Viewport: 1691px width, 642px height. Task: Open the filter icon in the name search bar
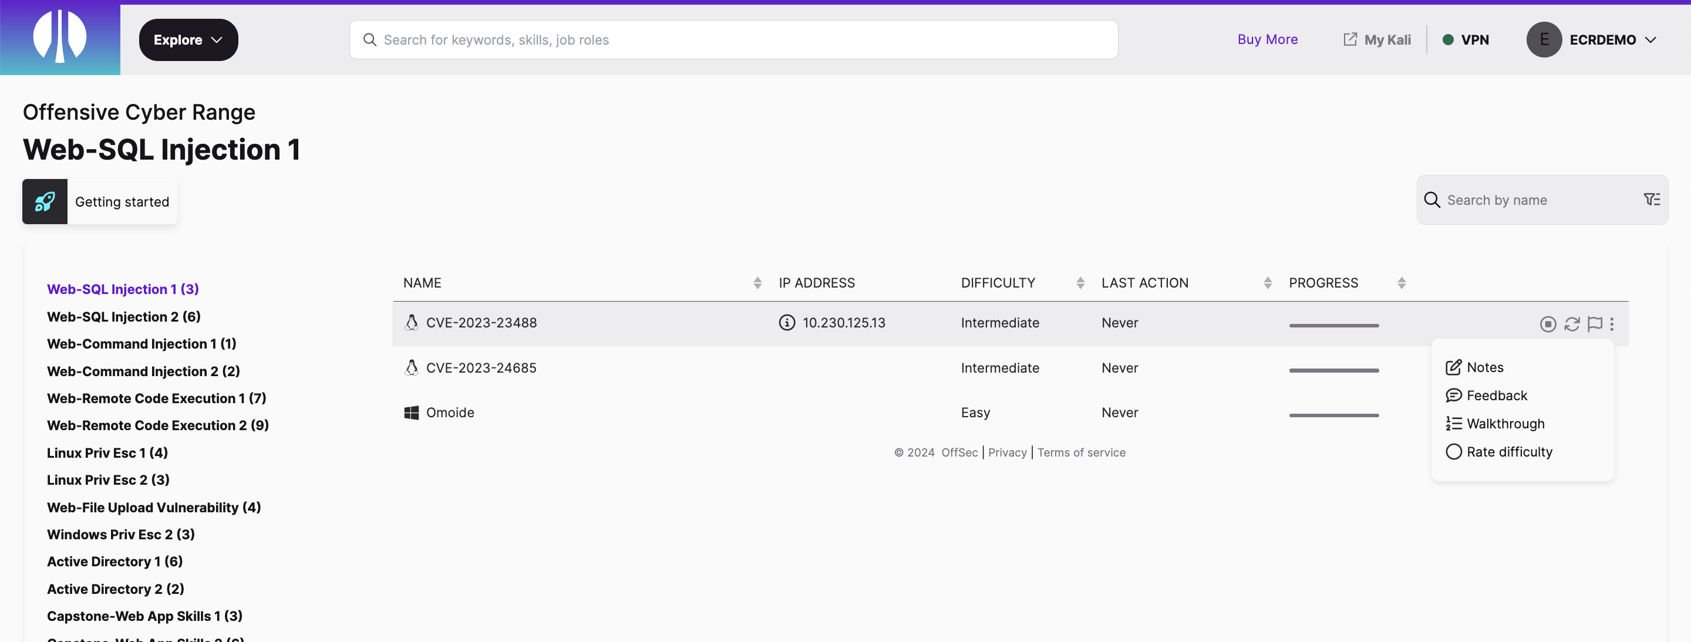(x=1652, y=200)
